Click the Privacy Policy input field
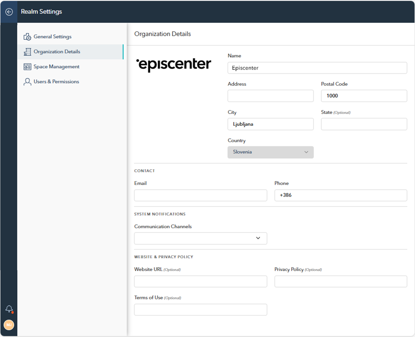415x337 pixels. click(x=341, y=282)
